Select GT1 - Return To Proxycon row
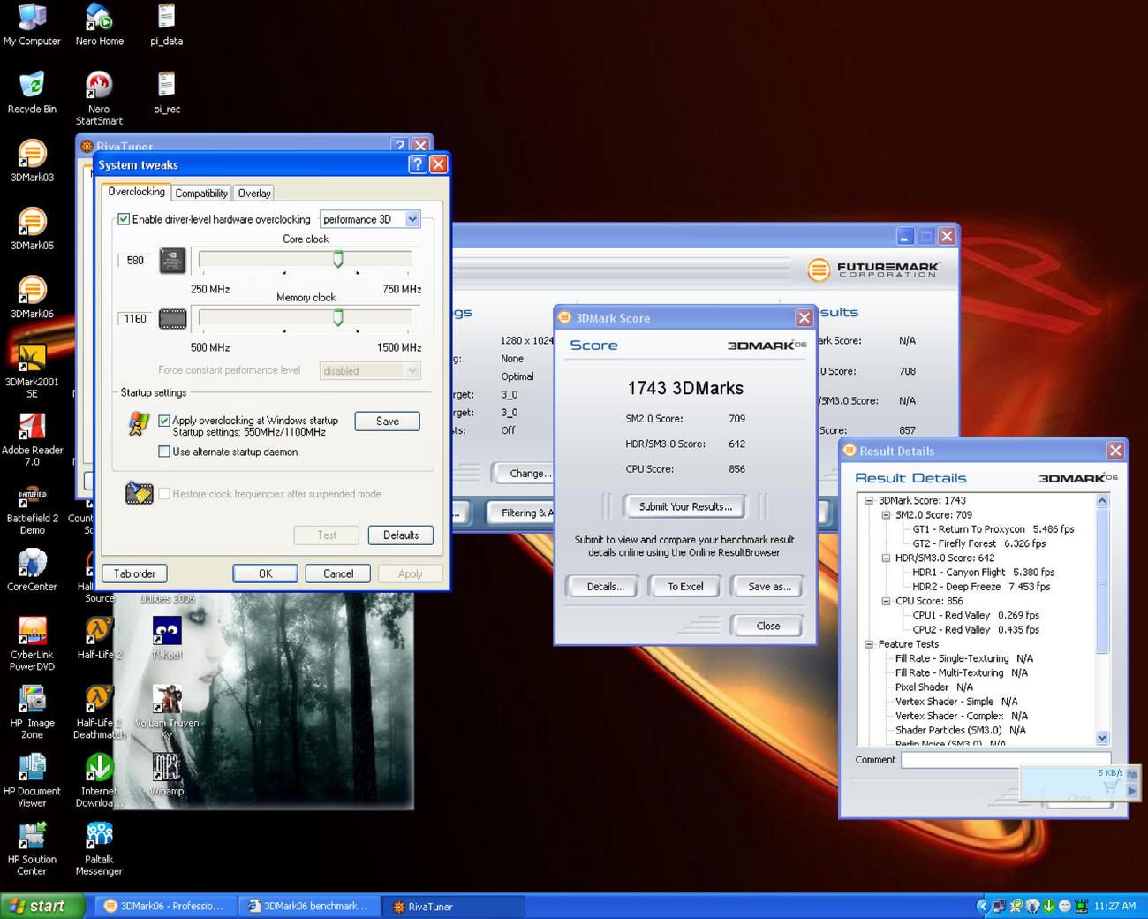Image resolution: width=1148 pixels, height=919 pixels. [993, 529]
